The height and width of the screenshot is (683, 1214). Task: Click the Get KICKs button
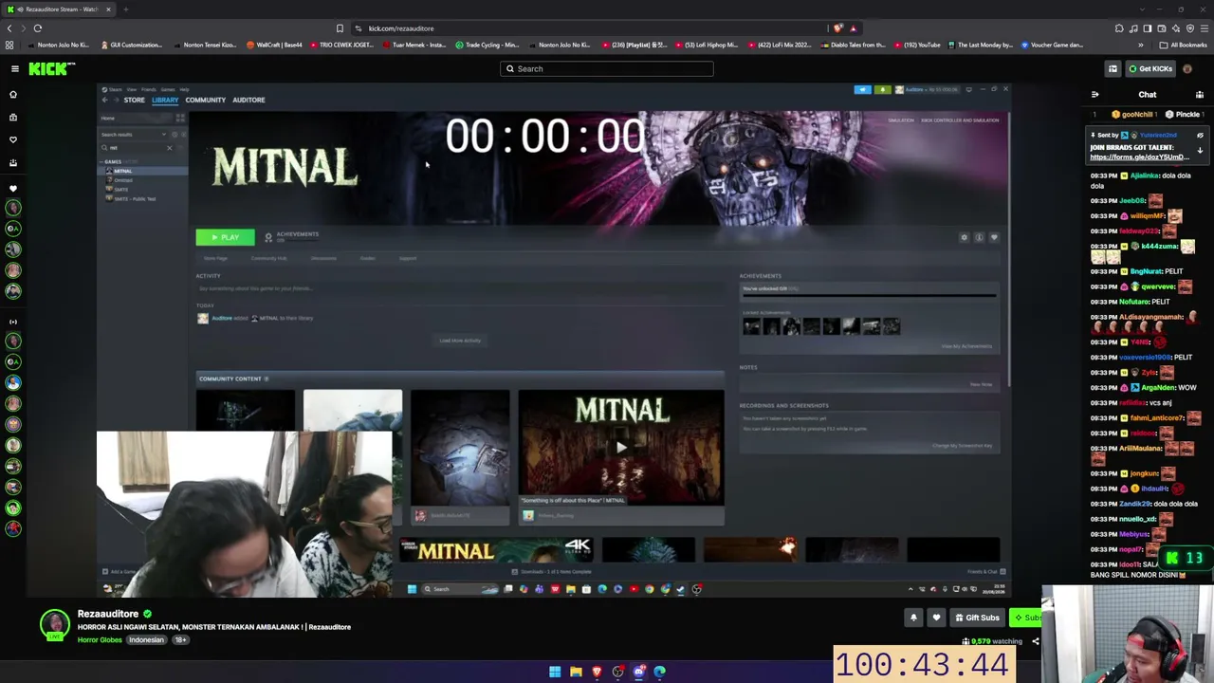coord(1150,68)
